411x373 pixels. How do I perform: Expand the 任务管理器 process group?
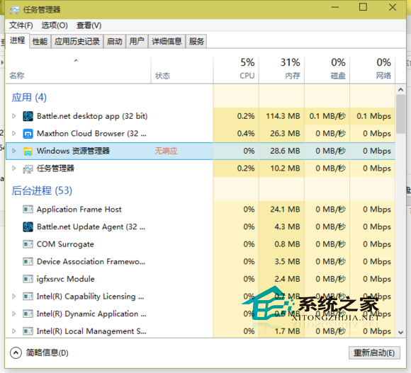click(x=14, y=168)
